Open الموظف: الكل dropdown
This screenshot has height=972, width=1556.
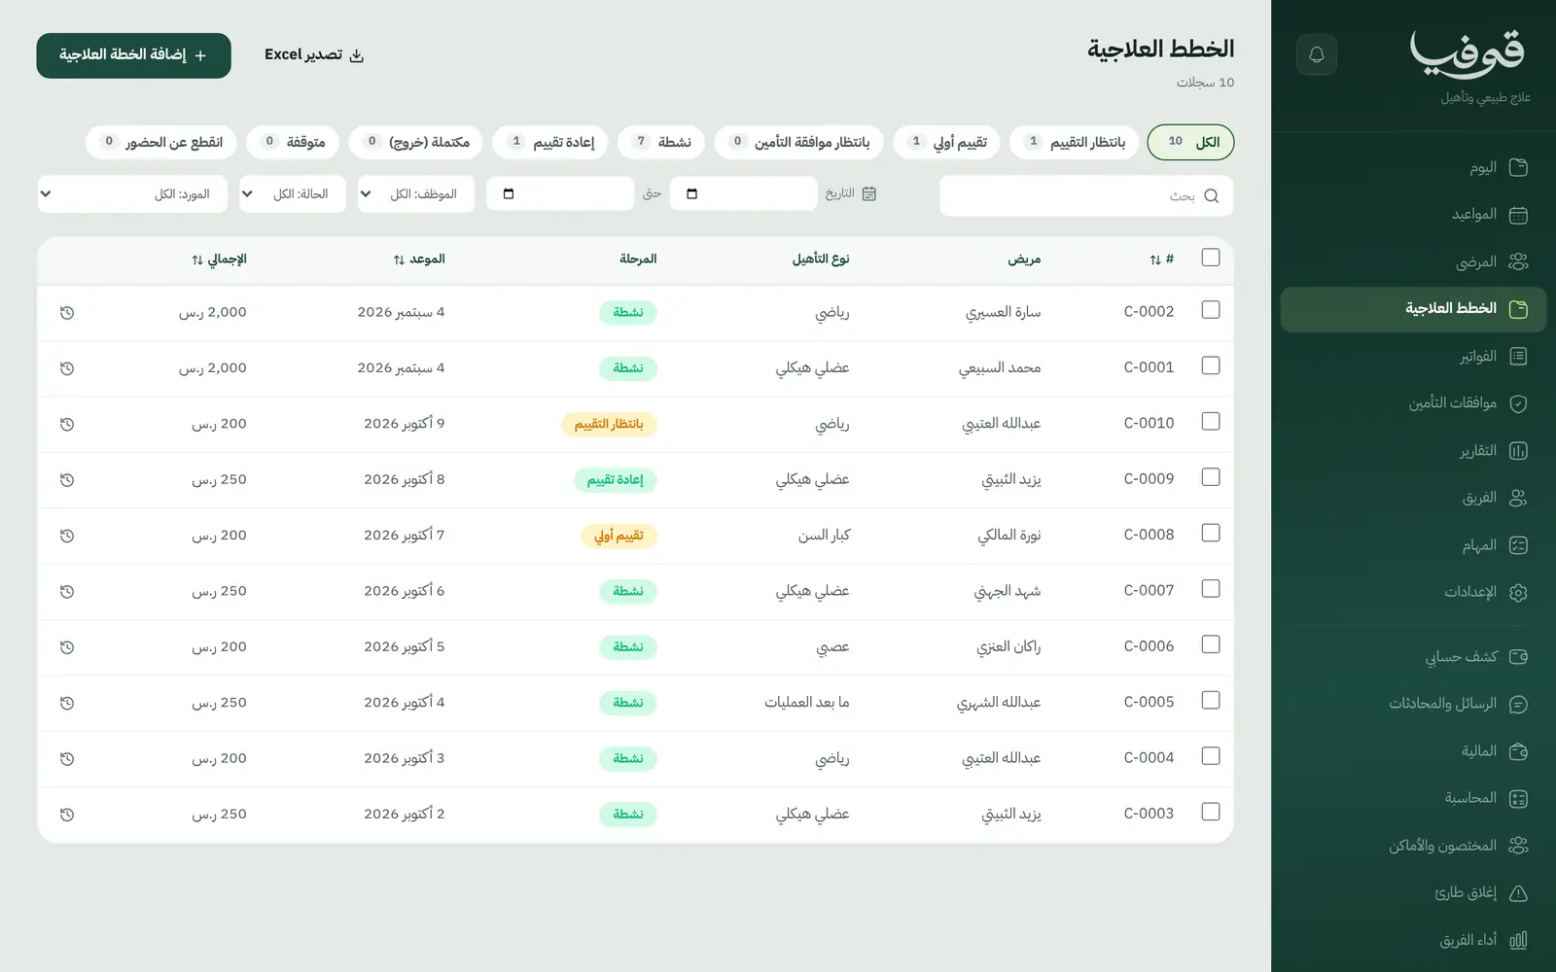click(x=416, y=194)
